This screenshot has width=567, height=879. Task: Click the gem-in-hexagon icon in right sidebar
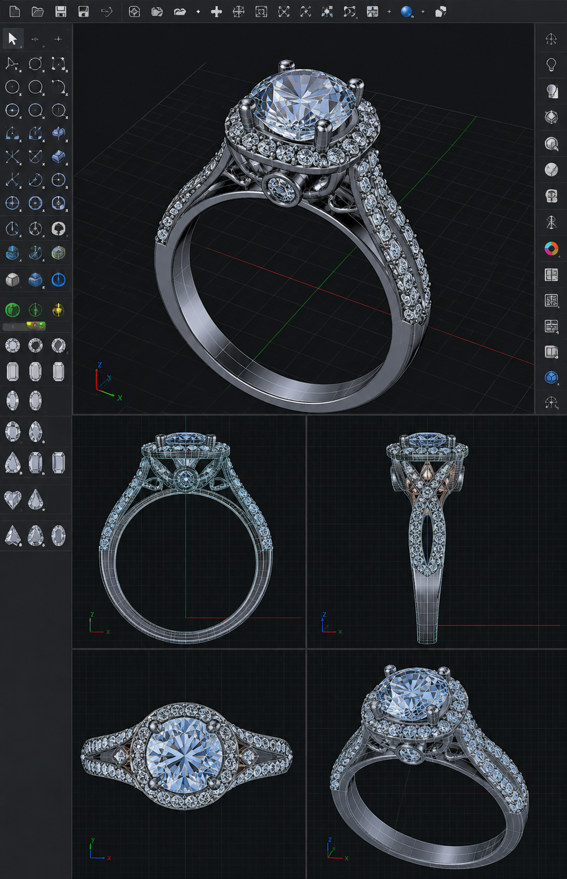click(551, 117)
